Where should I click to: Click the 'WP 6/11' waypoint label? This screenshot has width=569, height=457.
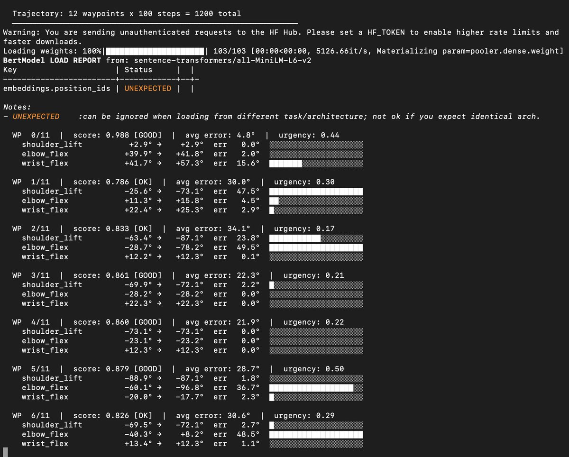coord(31,415)
